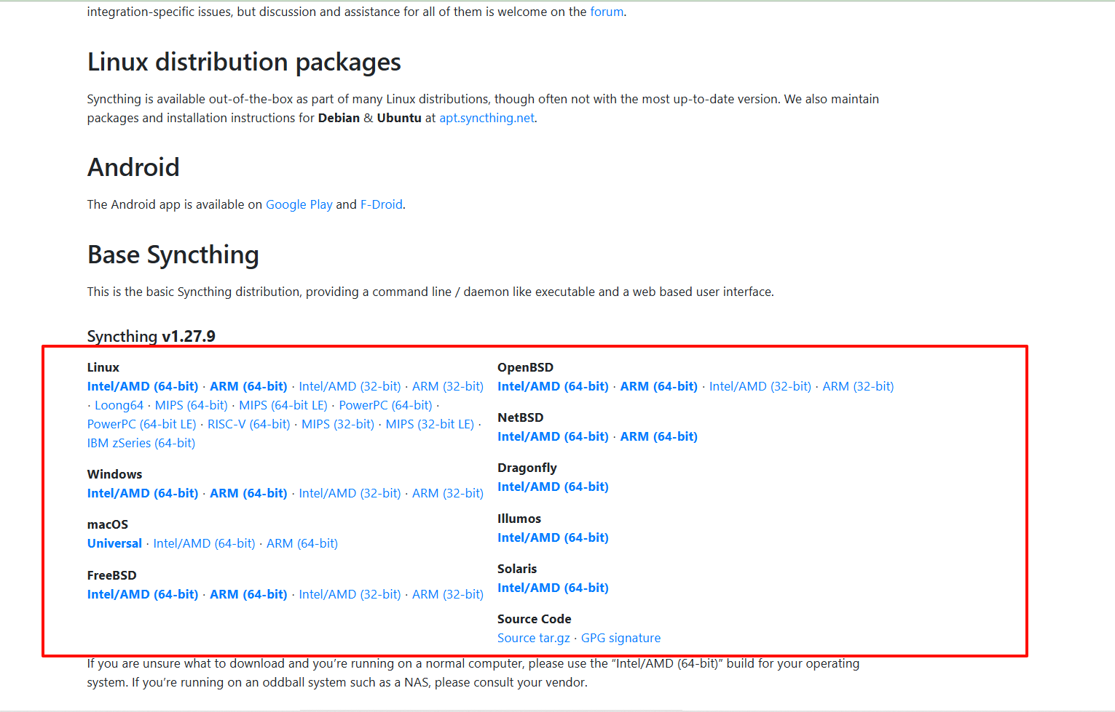Open the Google Play link

pyautogui.click(x=299, y=204)
